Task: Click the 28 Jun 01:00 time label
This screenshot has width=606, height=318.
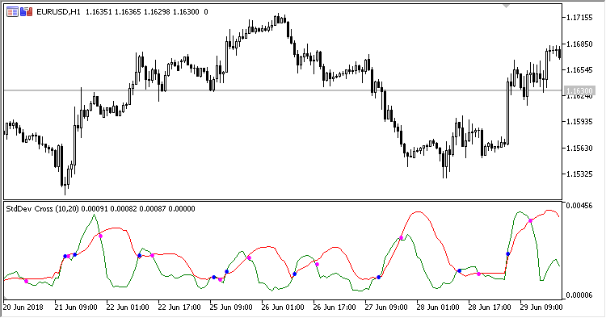Action: pyautogui.click(x=438, y=308)
